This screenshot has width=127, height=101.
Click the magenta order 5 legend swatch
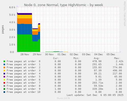(4, 77)
